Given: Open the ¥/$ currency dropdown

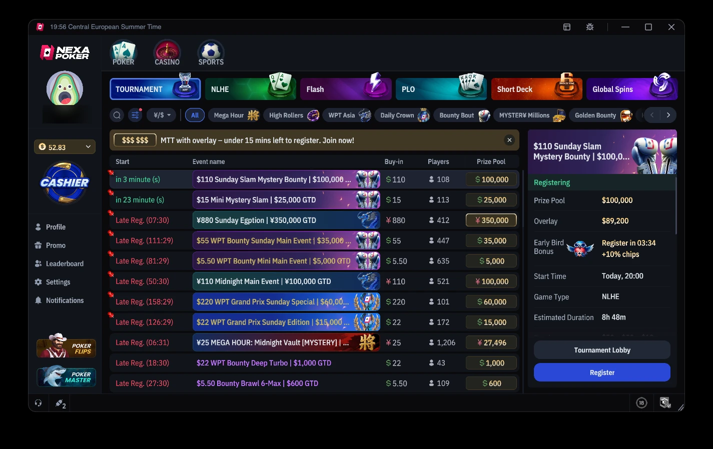Looking at the screenshot, I should coord(161,115).
